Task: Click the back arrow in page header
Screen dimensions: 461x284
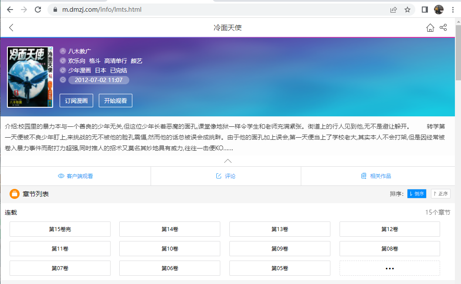Action: tap(11, 28)
